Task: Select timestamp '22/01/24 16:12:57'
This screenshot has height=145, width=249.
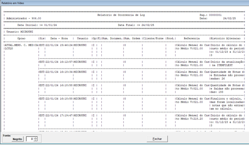Action: tap(59, 62)
